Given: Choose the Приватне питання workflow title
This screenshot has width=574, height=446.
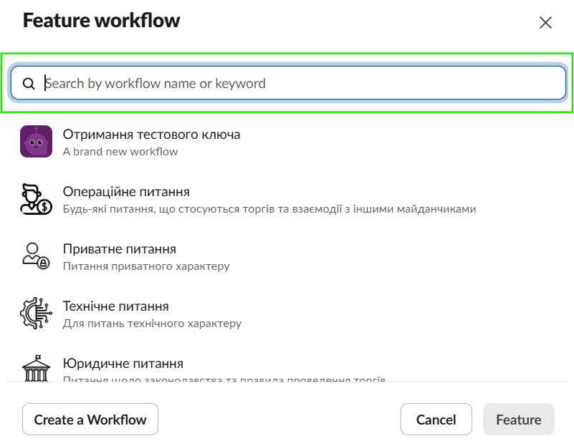Looking at the screenshot, I should pos(119,248).
